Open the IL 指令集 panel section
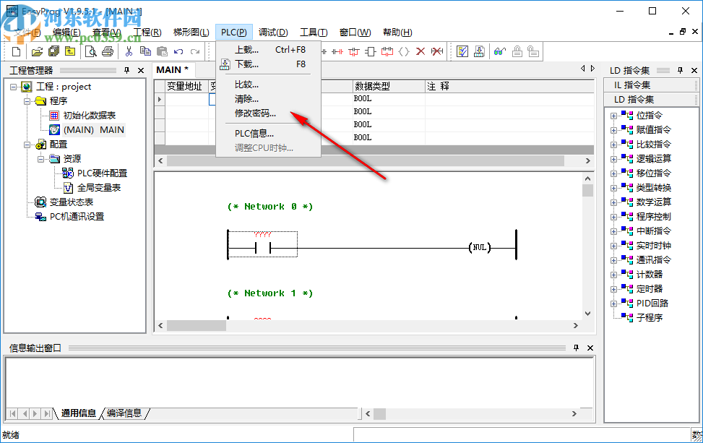Screen dimensions: 703x443 point(650,85)
